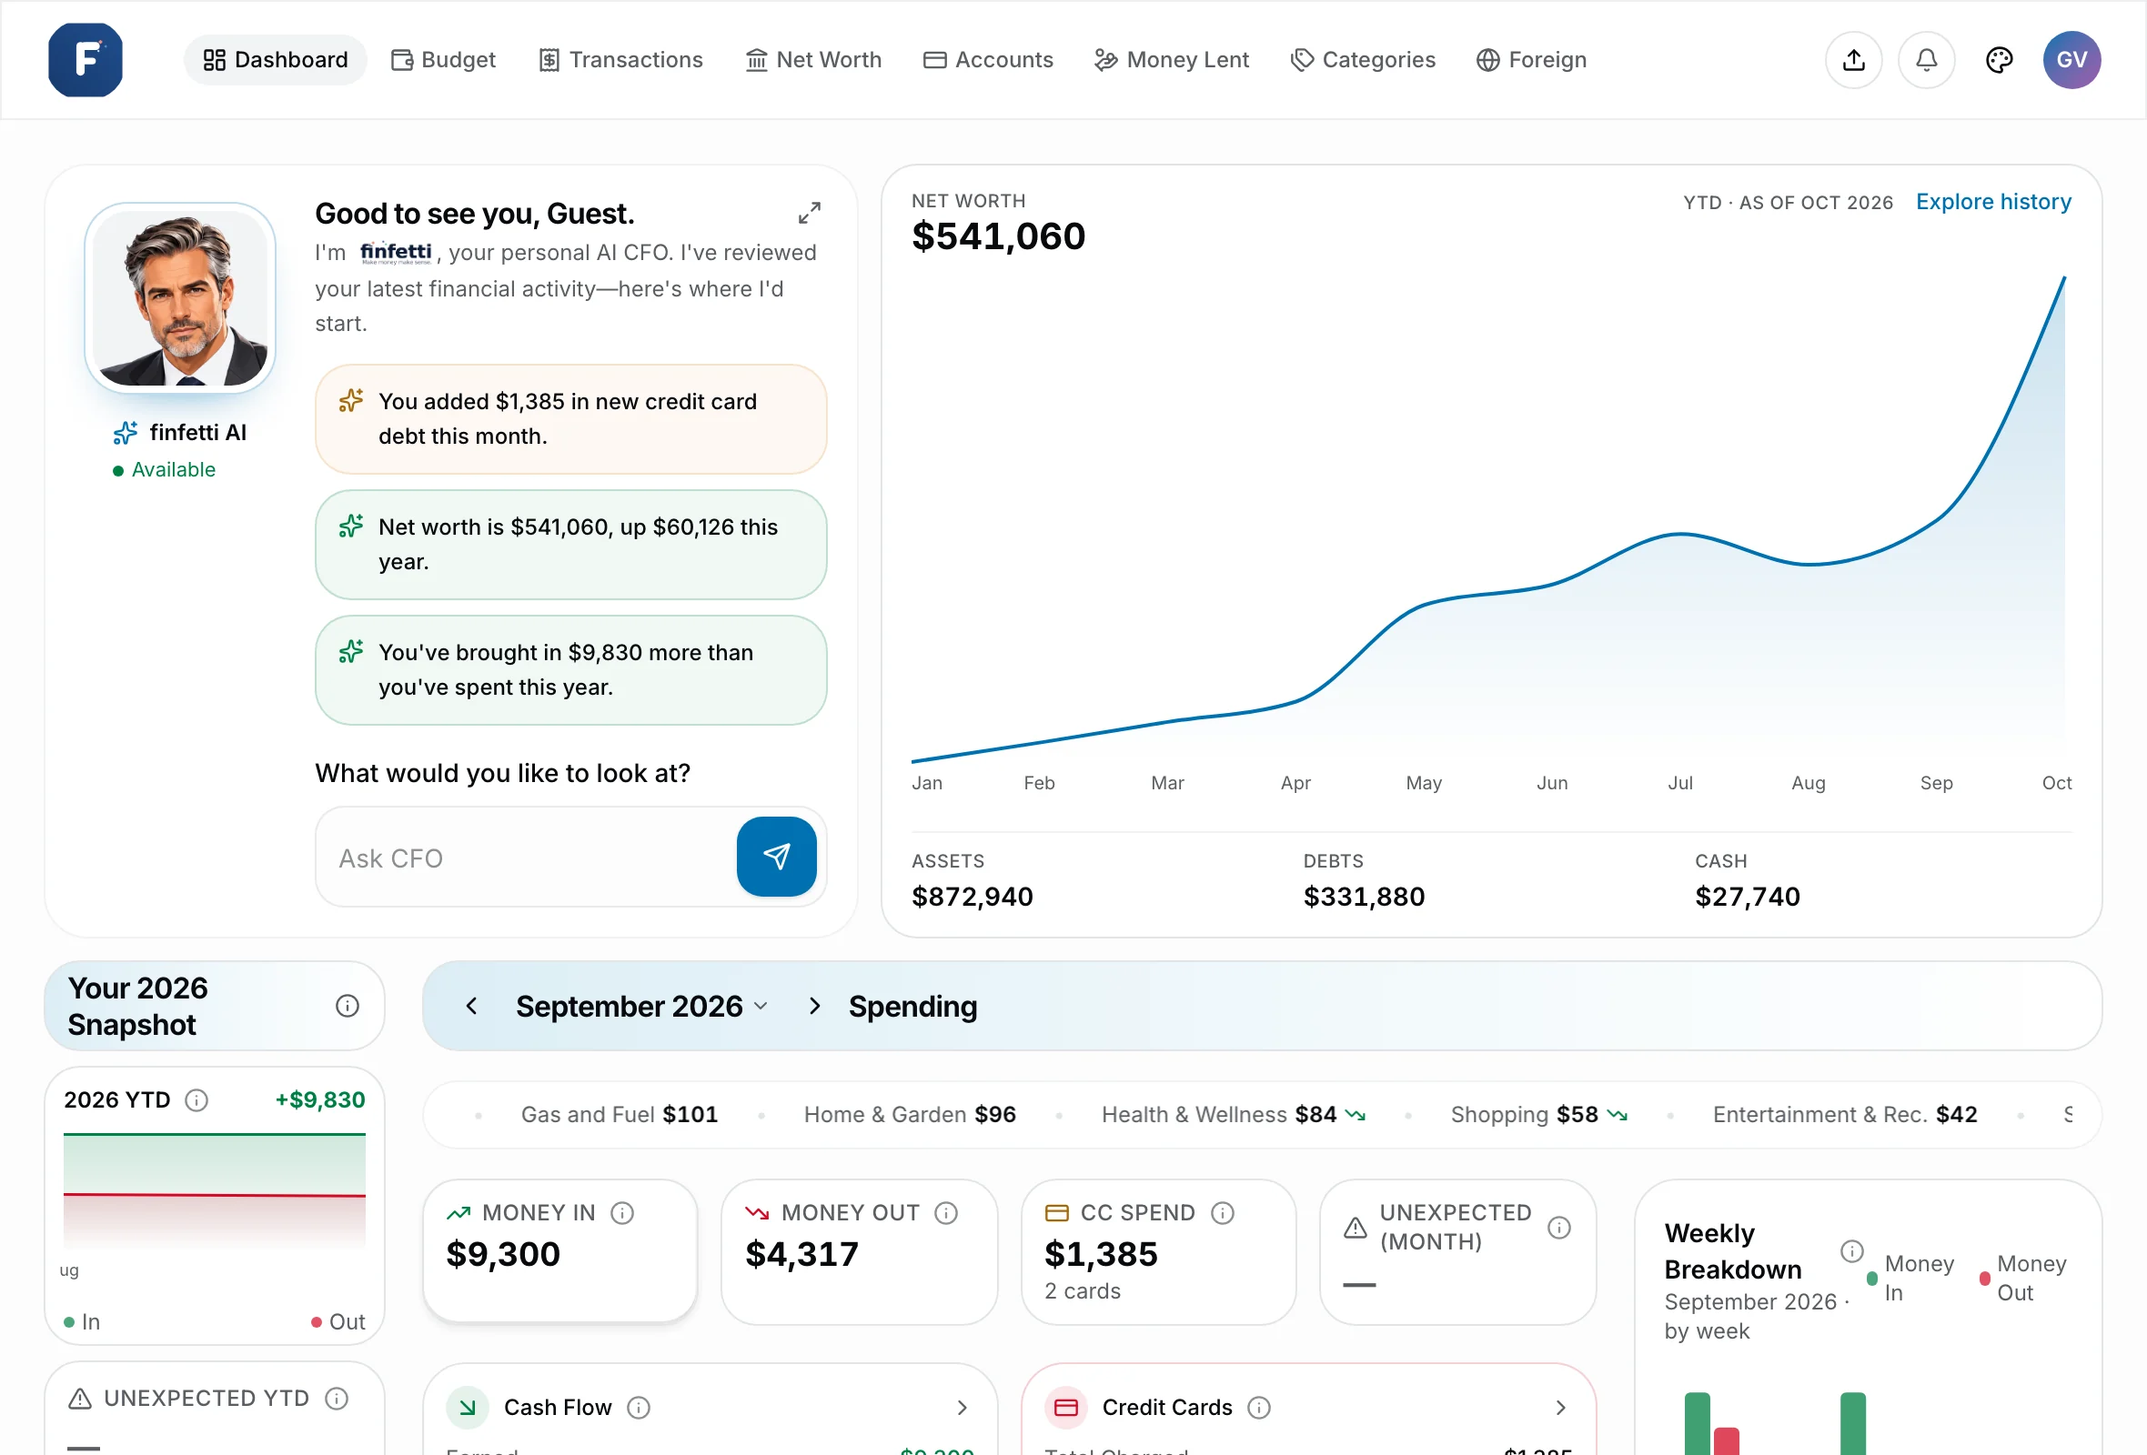
Task: Open the September 2026 month dropdown
Action: 642,1007
